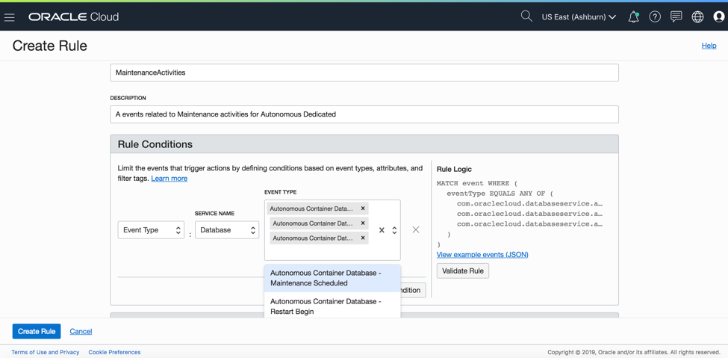
Task: Select Maintenance Scheduled event option
Action: click(x=332, y=278)
